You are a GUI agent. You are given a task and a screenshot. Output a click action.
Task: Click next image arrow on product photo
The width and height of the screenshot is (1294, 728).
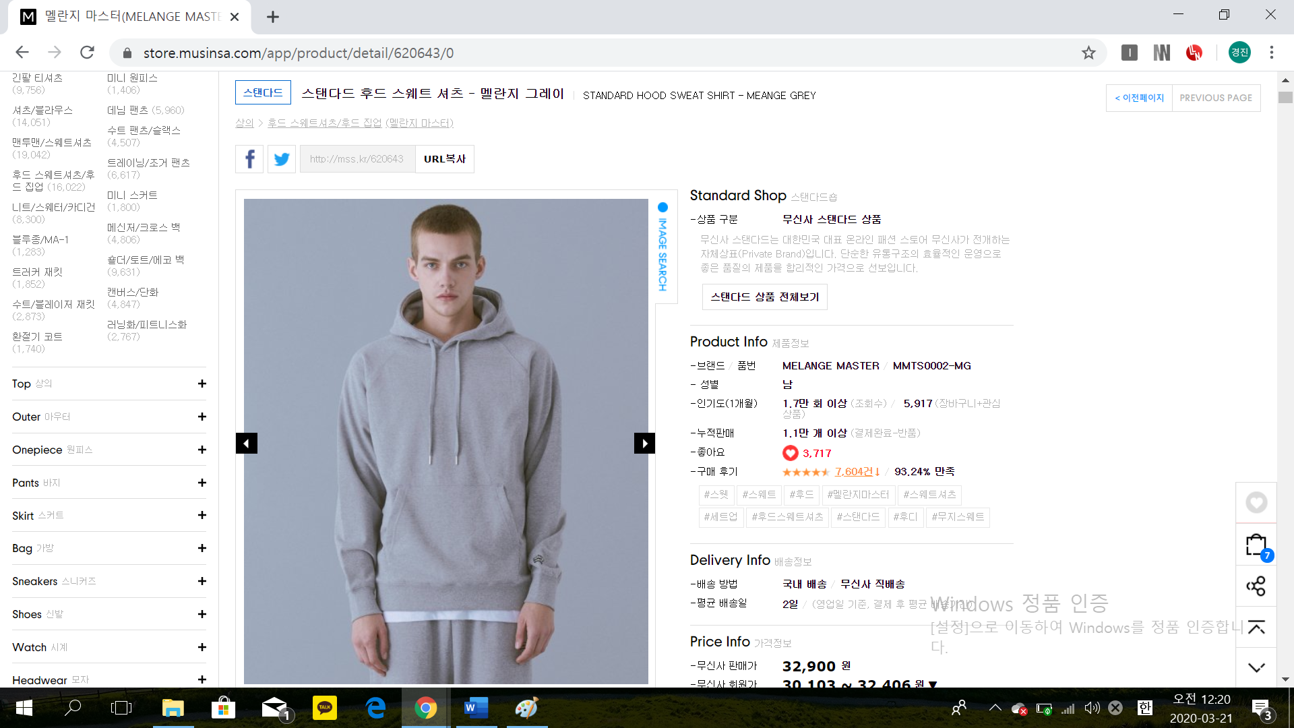coord(644,444)
